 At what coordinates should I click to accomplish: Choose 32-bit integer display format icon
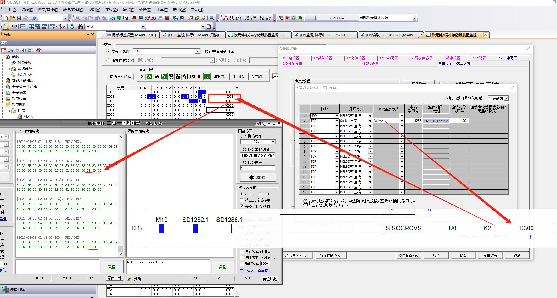[171, 77]
